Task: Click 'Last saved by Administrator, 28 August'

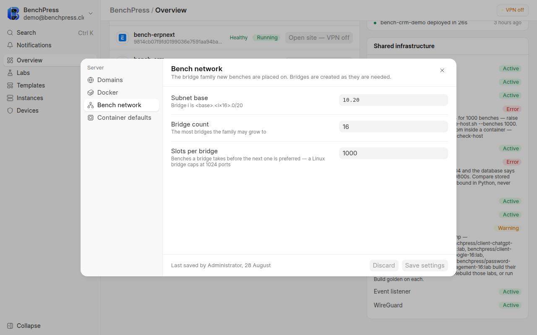Action: click(221, 265)
